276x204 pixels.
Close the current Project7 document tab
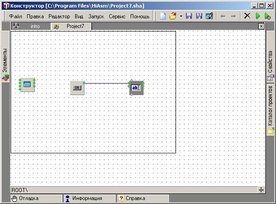261,26
